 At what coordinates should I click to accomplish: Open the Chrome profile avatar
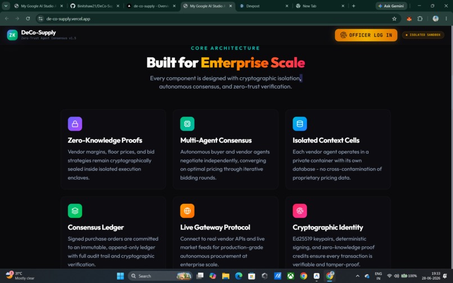[x=436, y=19]
